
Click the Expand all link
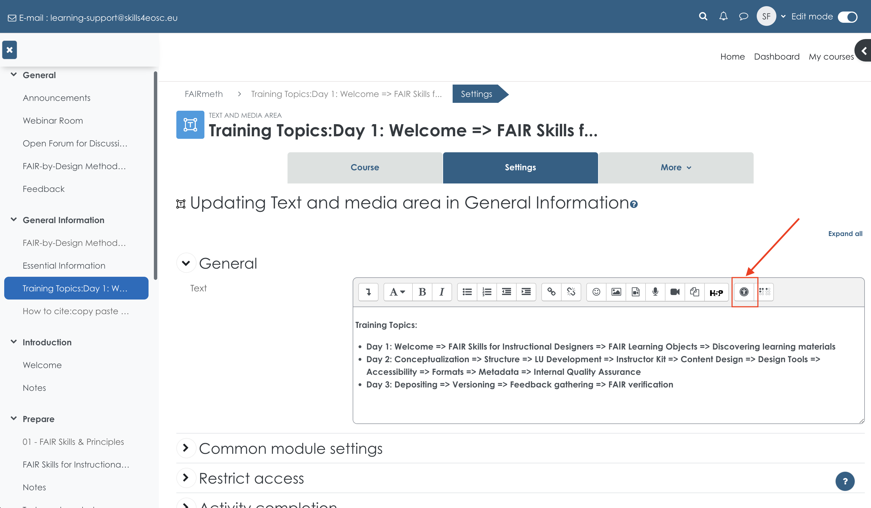pyautogui.click(x=845, y=233)
